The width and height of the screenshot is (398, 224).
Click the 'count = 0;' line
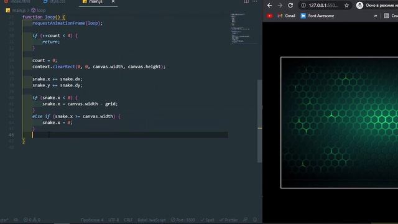[x=45, y=60]
